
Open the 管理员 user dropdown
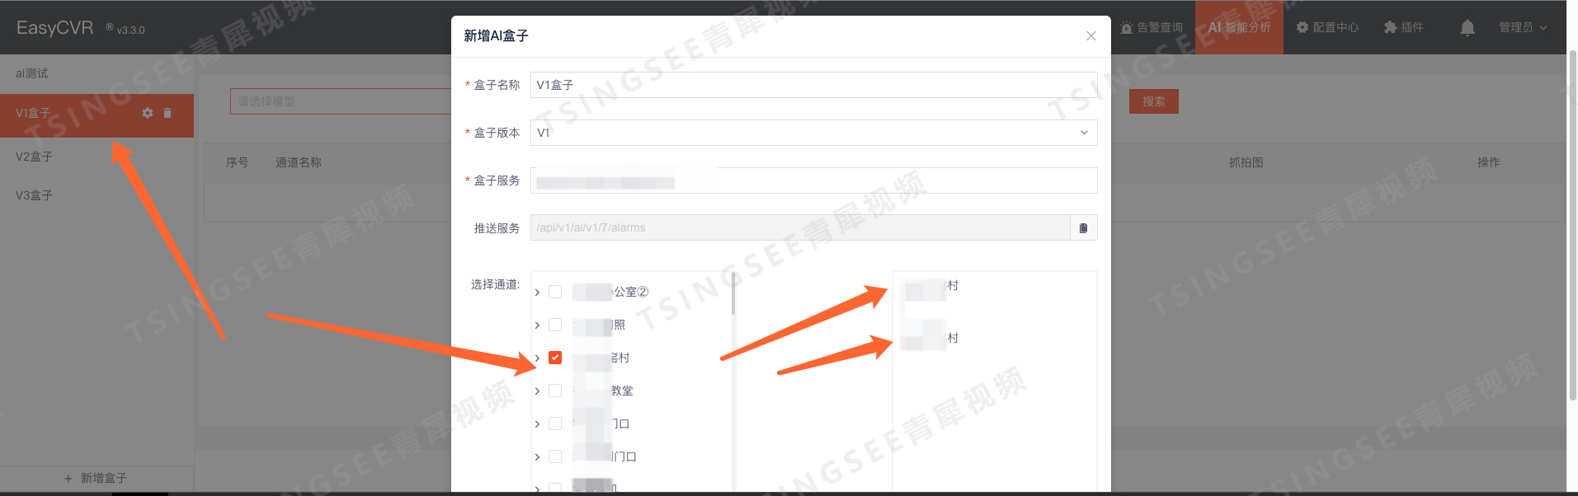(1523, 27)
